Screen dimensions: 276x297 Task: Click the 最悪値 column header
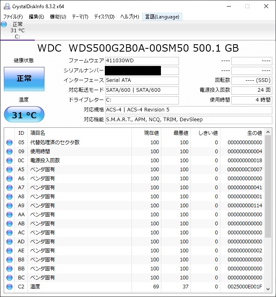pos(176,133)
